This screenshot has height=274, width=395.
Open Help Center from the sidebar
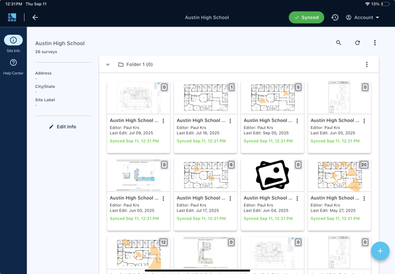14,67
